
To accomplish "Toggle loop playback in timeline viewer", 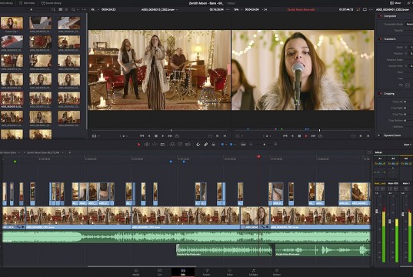I will point(320,136).
